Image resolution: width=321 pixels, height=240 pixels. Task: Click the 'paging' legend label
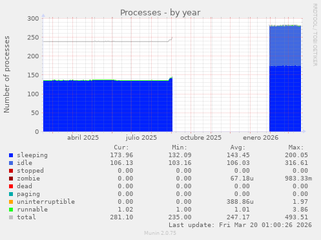(28, 194)
